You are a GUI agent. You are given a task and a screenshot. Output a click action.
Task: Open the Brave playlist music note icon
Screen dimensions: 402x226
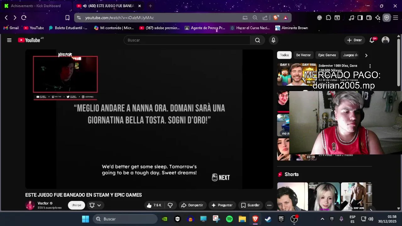(351, 18)
